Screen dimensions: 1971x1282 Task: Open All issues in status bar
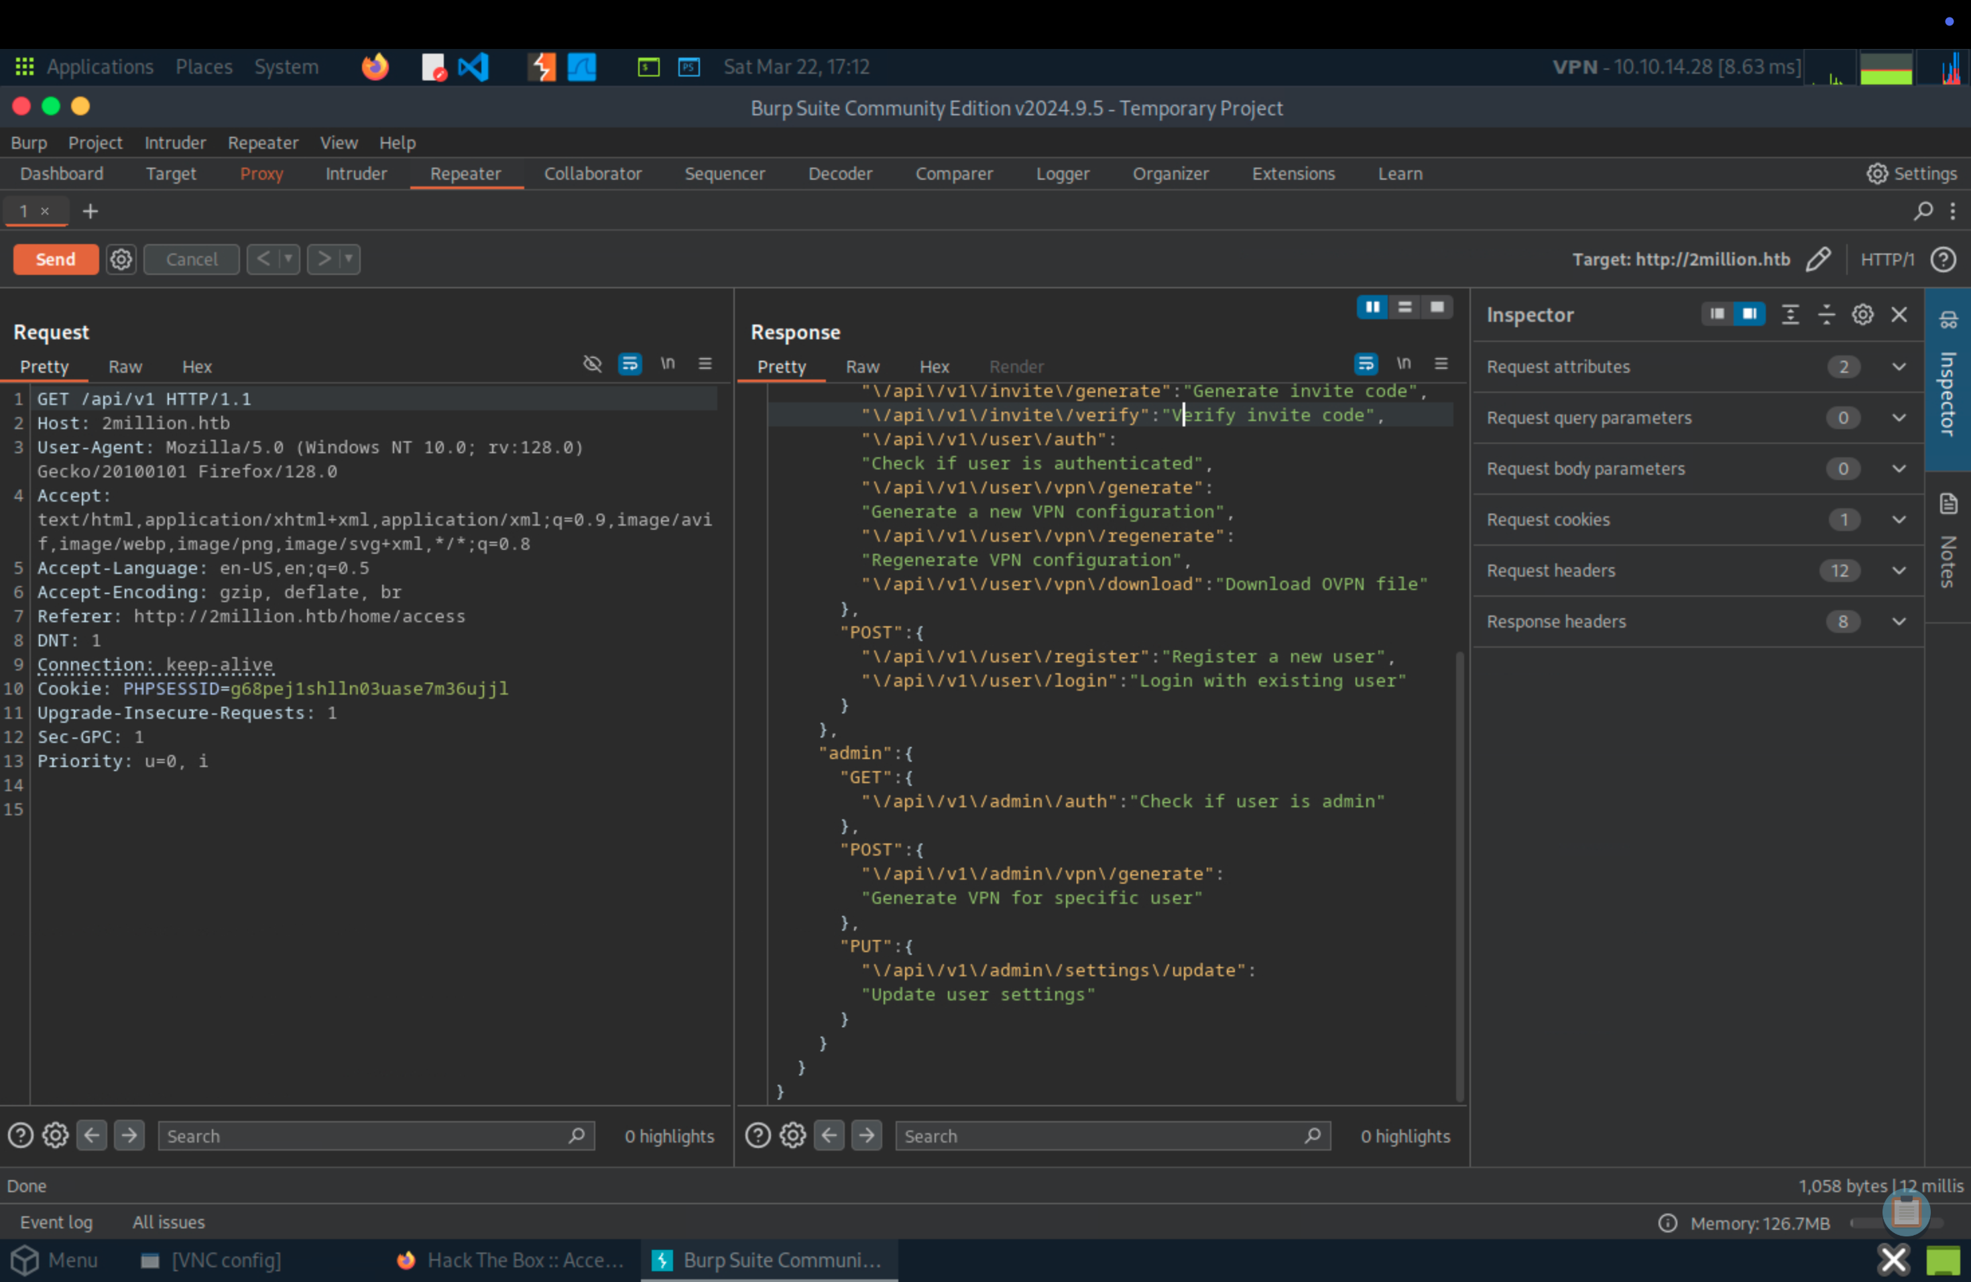tap(168, 1222)
